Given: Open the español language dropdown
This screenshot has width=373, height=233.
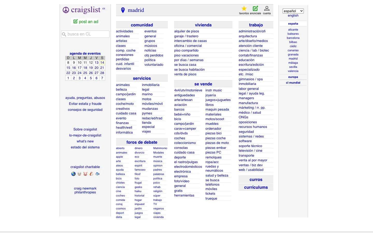Looking at the screenshot, I should click(x=293, y=11).
